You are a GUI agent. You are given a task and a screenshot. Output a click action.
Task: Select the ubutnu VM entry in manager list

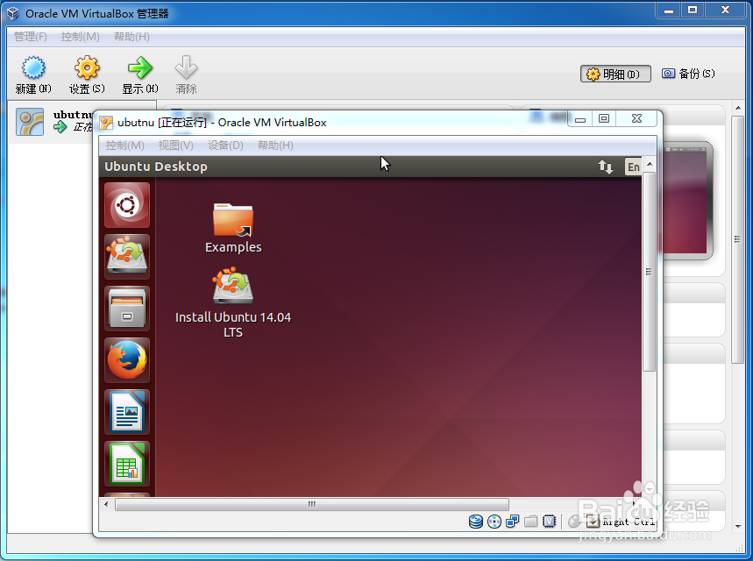click(53, 122)
